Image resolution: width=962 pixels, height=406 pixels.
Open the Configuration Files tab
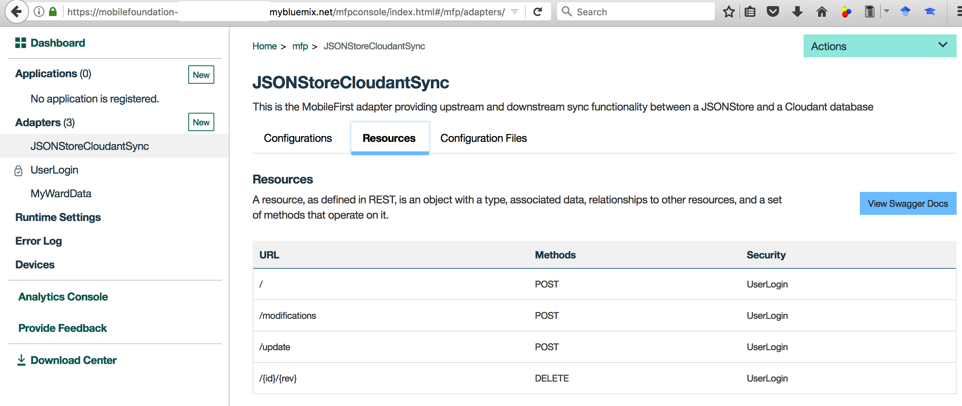[x=483, y=138]
